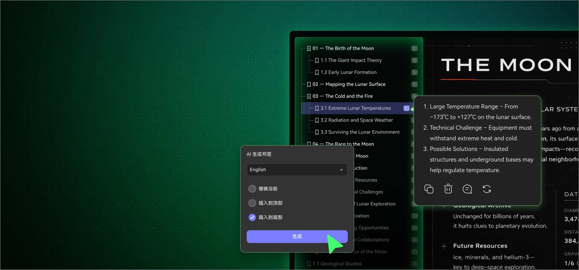Open bookmark 3.3 Surviving the Lunar Environment

(x=360, y=132)
